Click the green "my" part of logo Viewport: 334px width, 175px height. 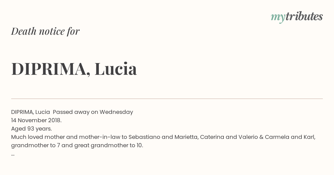(x=278, y=18)
